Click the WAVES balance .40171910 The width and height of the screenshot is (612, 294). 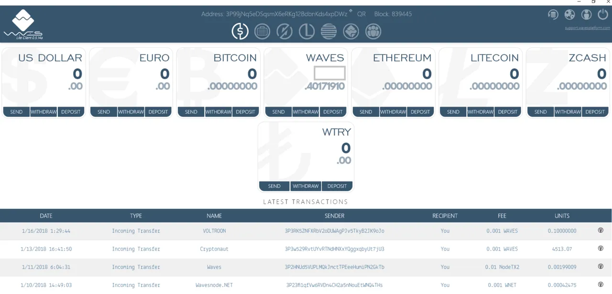pyautogui.click(x=324, y=87)
